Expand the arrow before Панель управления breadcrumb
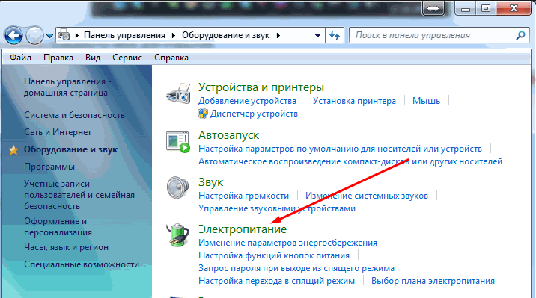 pyautogui.click(x=77, y=35)
